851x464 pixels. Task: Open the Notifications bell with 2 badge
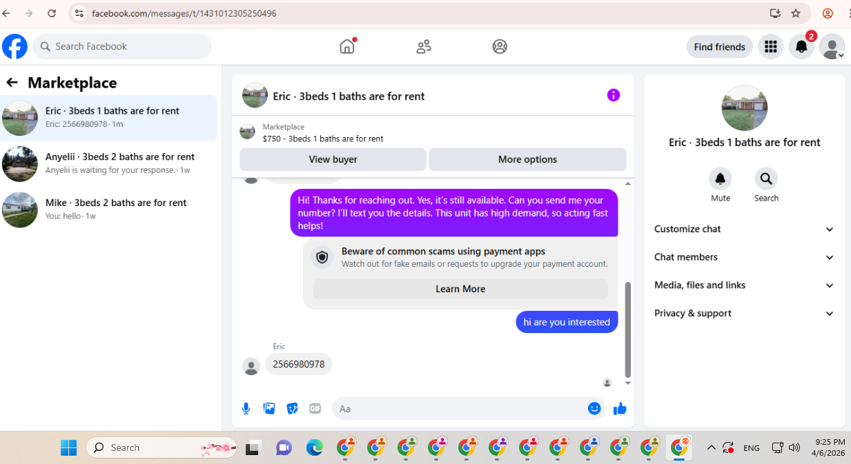tap(801, 46)
